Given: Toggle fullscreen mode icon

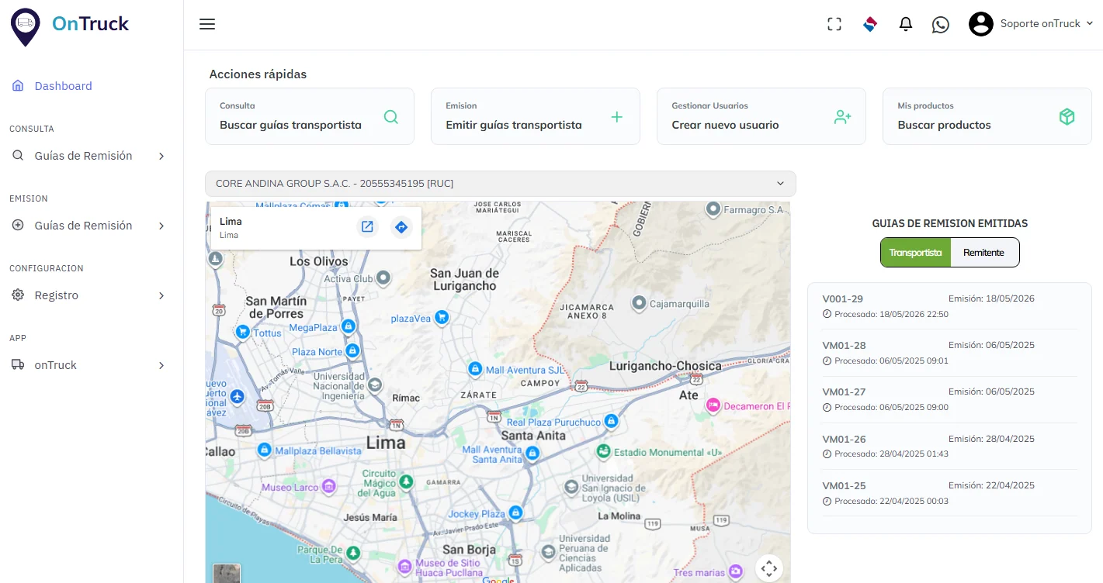Looking at the screenshot, I should 834,24.
